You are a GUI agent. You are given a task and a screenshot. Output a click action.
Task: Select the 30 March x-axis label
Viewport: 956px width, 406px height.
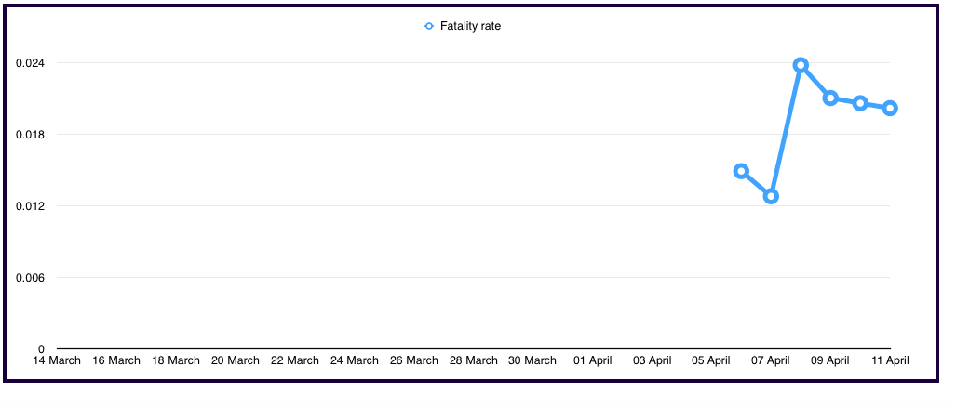pos(533,360)
